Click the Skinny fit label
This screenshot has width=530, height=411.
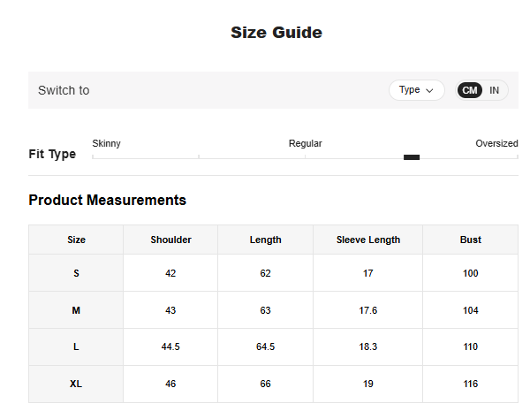coord(107,143)
